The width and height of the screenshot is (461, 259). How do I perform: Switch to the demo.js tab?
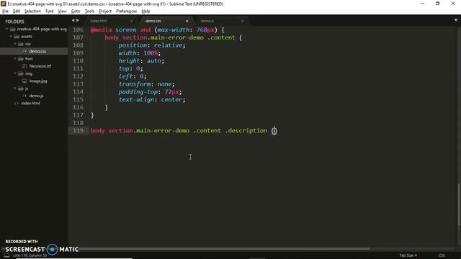point(207,21)
